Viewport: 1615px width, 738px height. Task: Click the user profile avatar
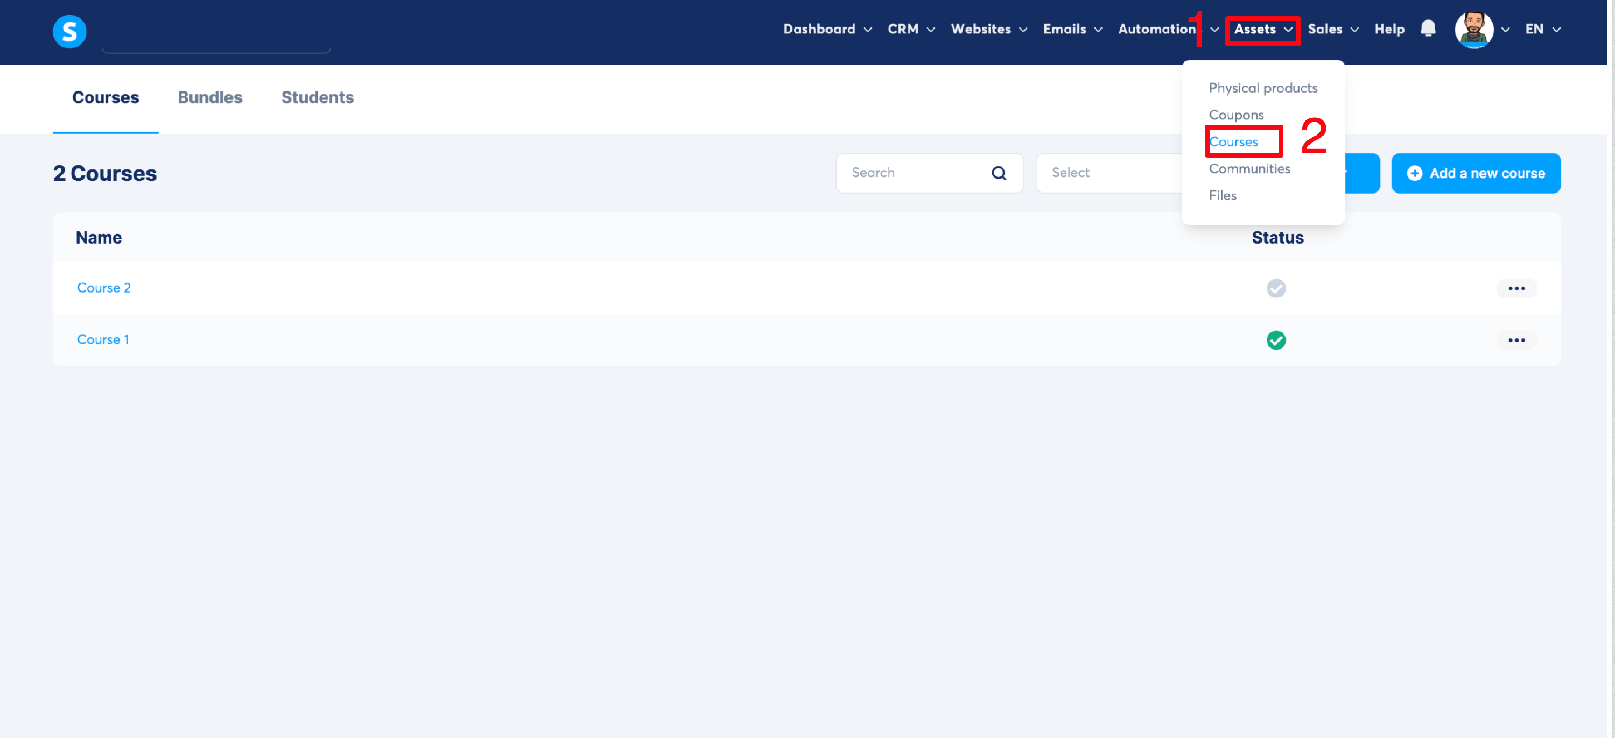coord(1473,29)
